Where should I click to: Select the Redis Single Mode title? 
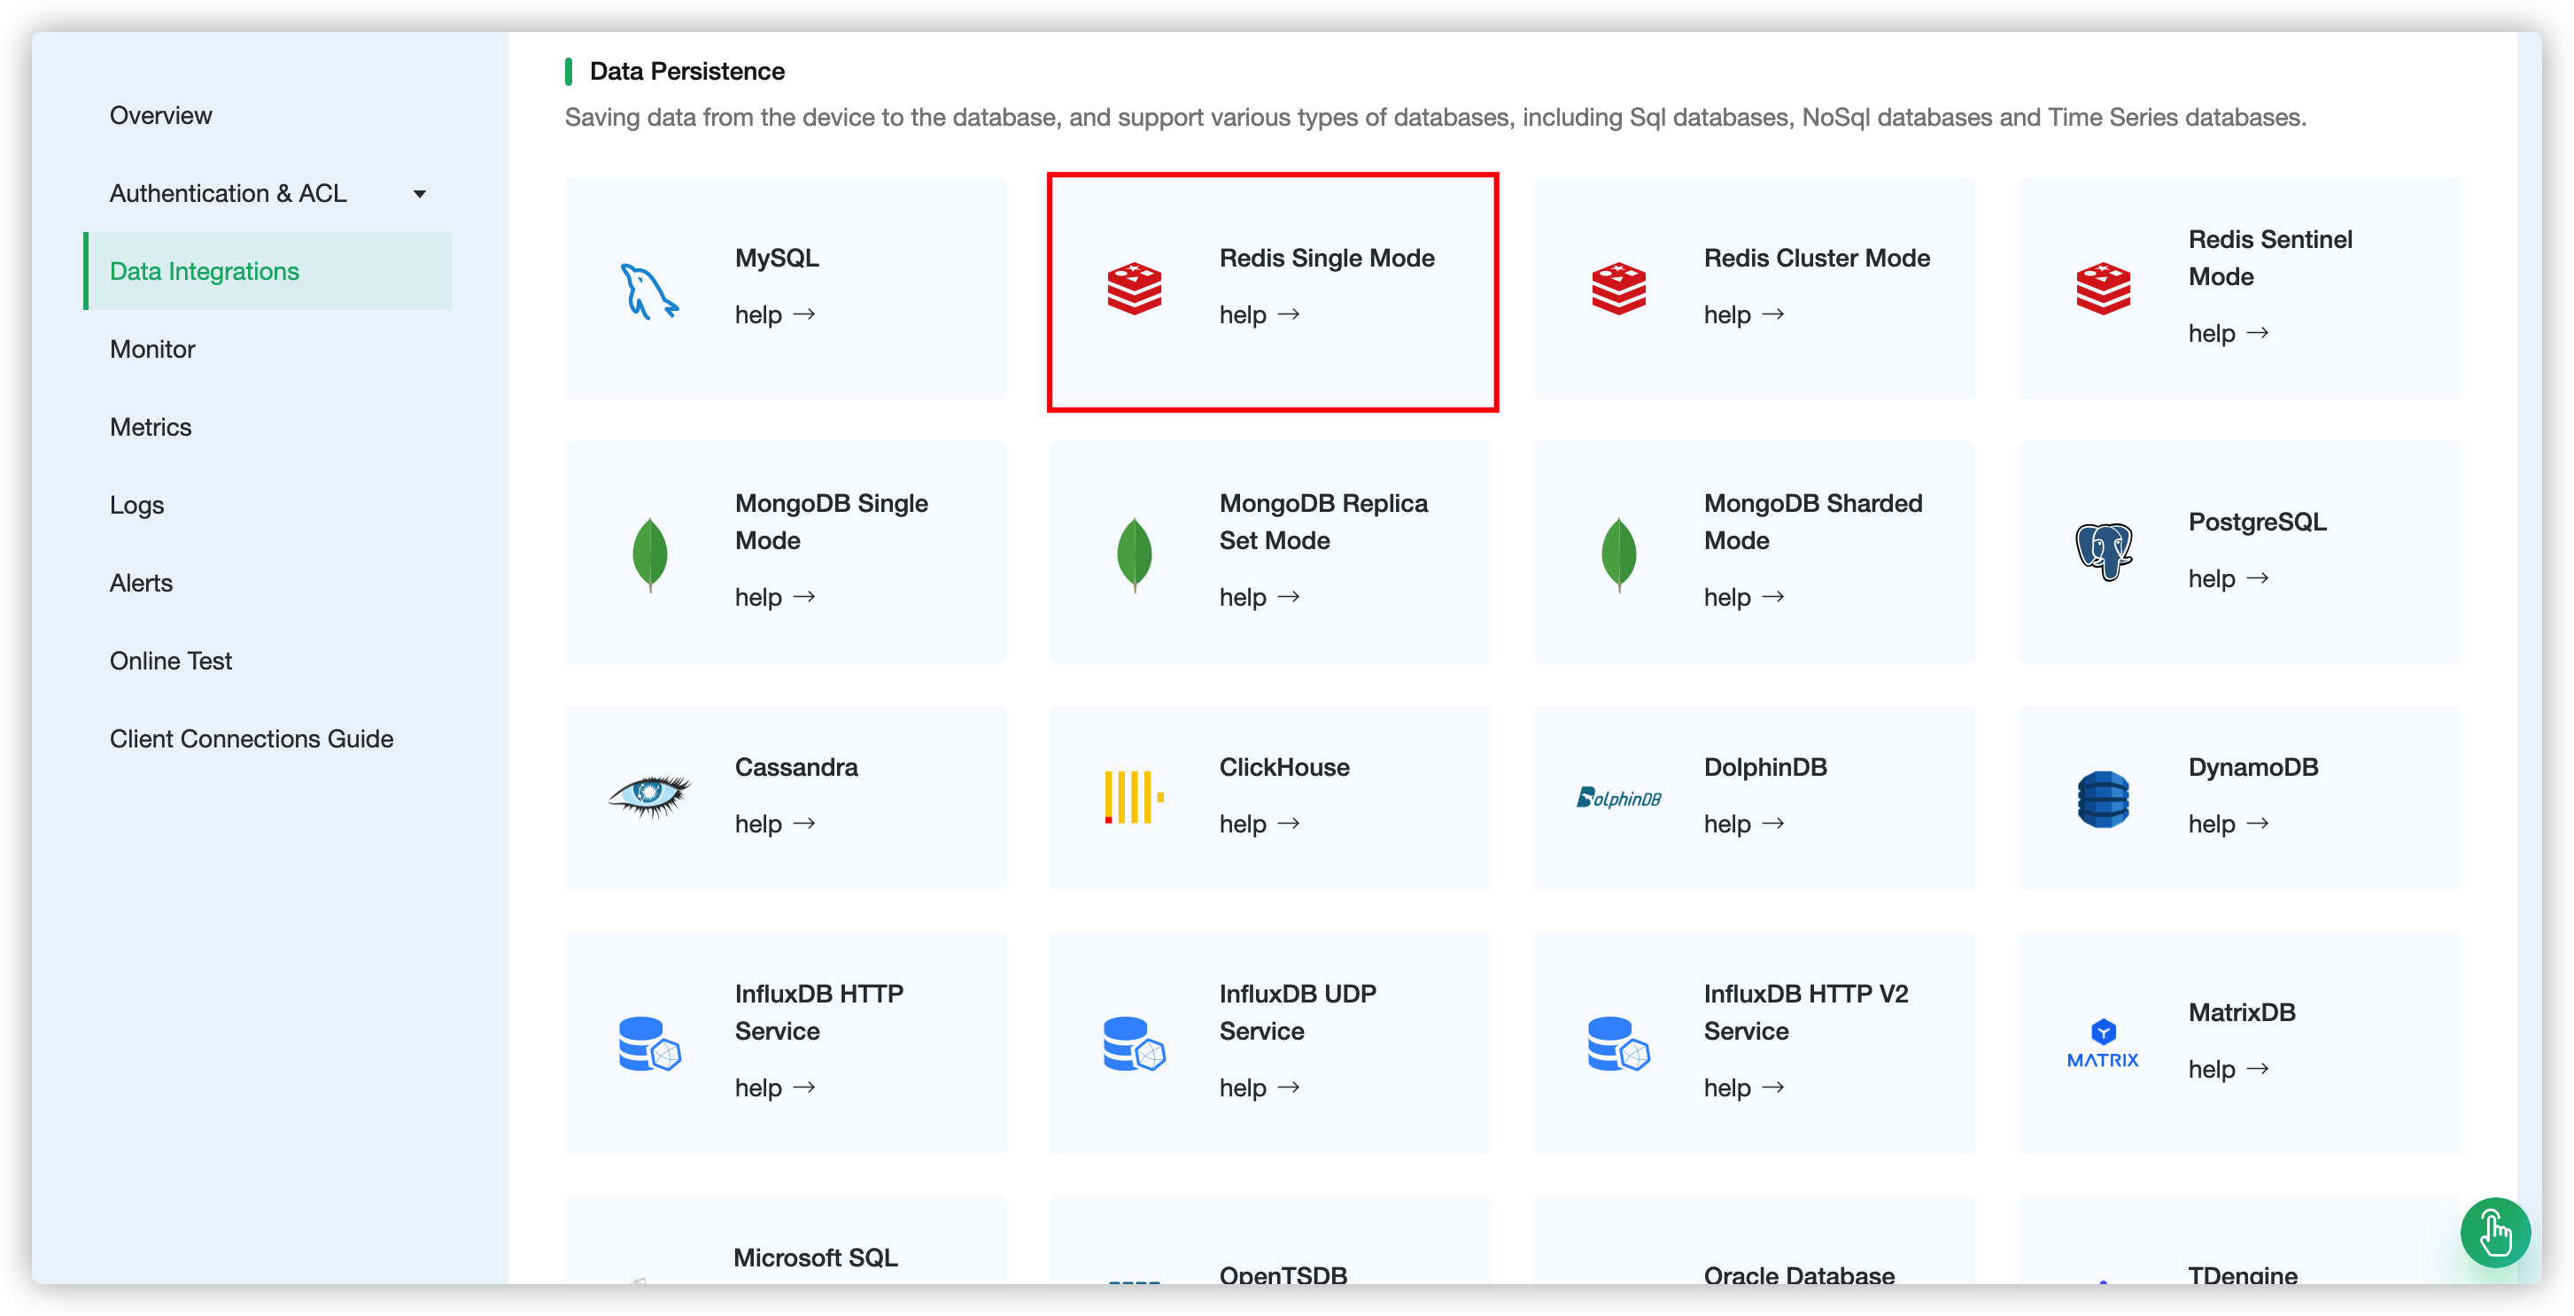(1327, 258)
